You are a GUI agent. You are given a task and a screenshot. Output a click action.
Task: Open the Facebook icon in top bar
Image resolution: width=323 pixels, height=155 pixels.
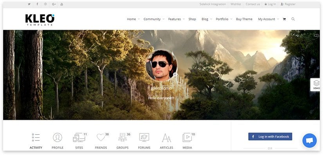37,4
